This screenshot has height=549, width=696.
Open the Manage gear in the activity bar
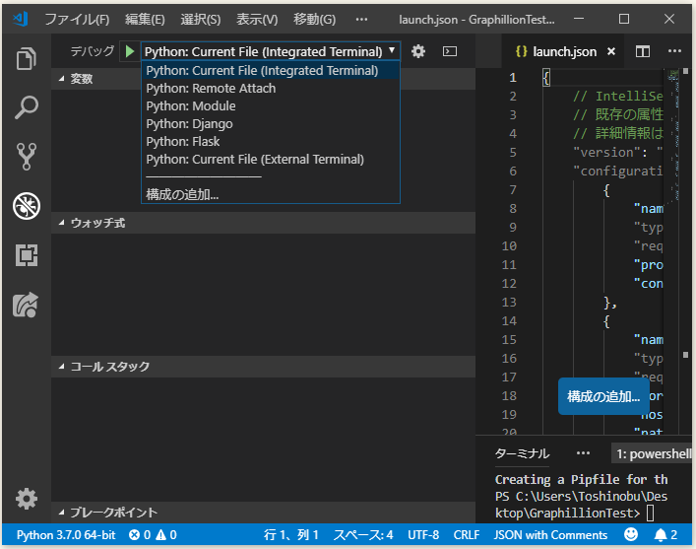[27, 499]
